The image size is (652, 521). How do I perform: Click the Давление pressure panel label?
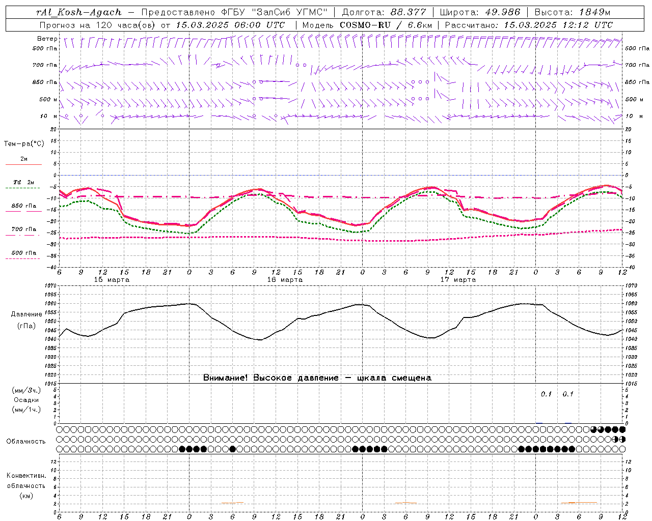coord(26,314)
